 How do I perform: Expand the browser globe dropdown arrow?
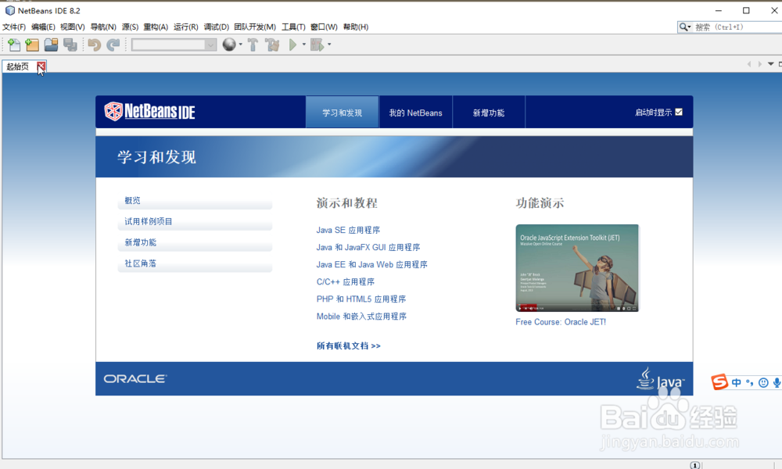coord(240,45)
